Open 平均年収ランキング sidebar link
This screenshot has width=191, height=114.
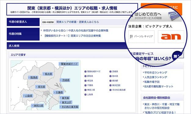point(156,73)
